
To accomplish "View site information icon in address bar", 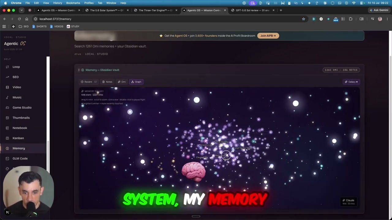I will tap(36, 19).
